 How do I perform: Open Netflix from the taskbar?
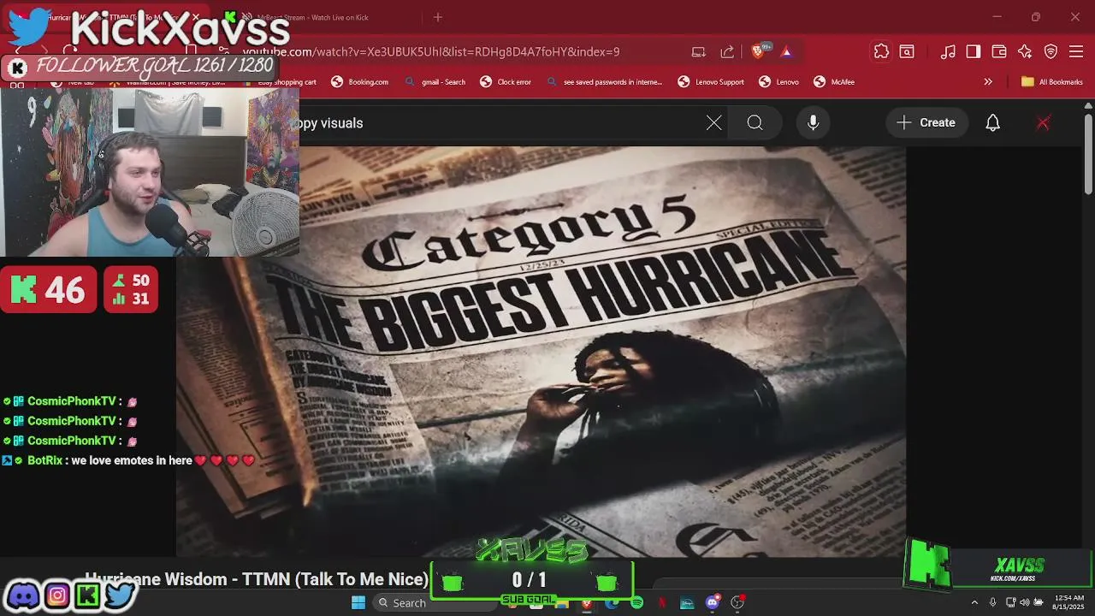click(661, 602)
